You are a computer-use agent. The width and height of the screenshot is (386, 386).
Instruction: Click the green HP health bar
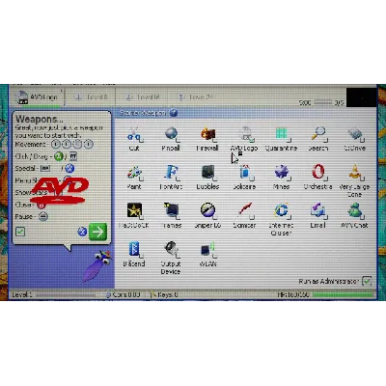[x=343, y=294]
